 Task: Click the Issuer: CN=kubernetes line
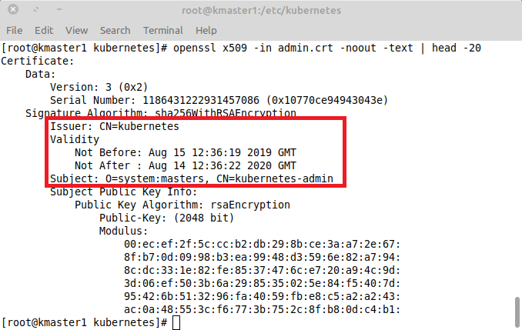coord(115,126)
